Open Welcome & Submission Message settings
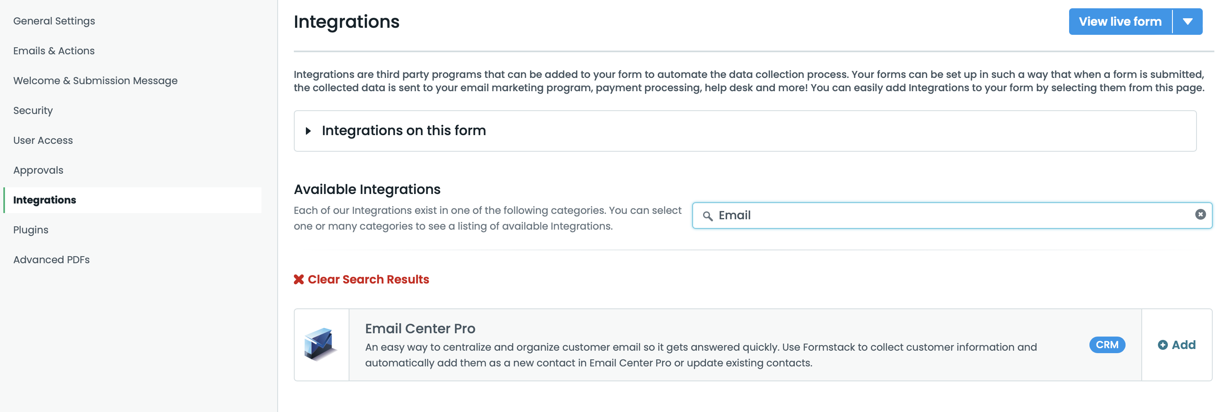 click(x=95, y=80)
